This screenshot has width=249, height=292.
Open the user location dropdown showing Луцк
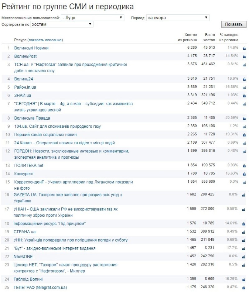click(92, 18)
